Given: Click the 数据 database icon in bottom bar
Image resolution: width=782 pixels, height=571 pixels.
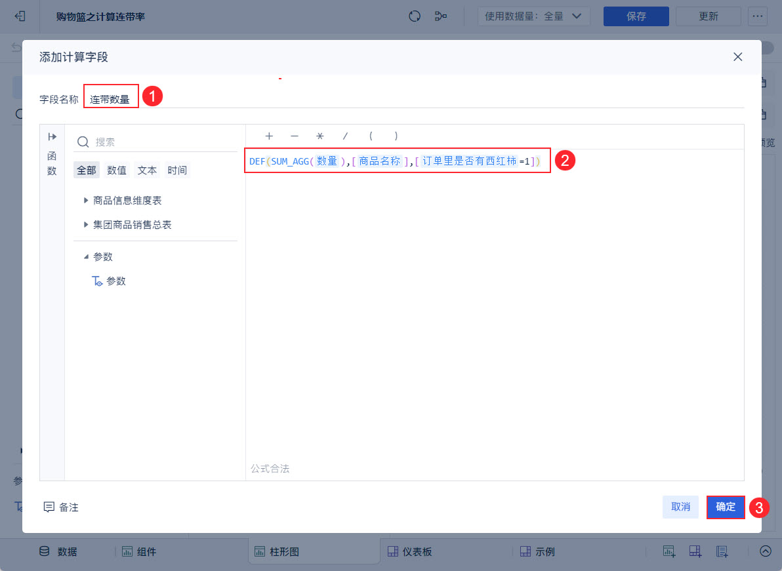Looking at the screenshot, I should click(45, 551).
